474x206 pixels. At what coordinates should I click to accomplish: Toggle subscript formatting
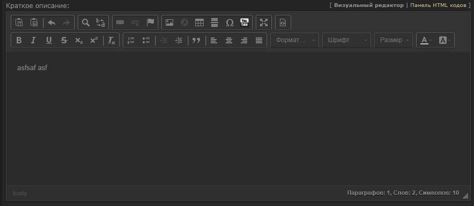pyautogui.click(x=79, y=40)
